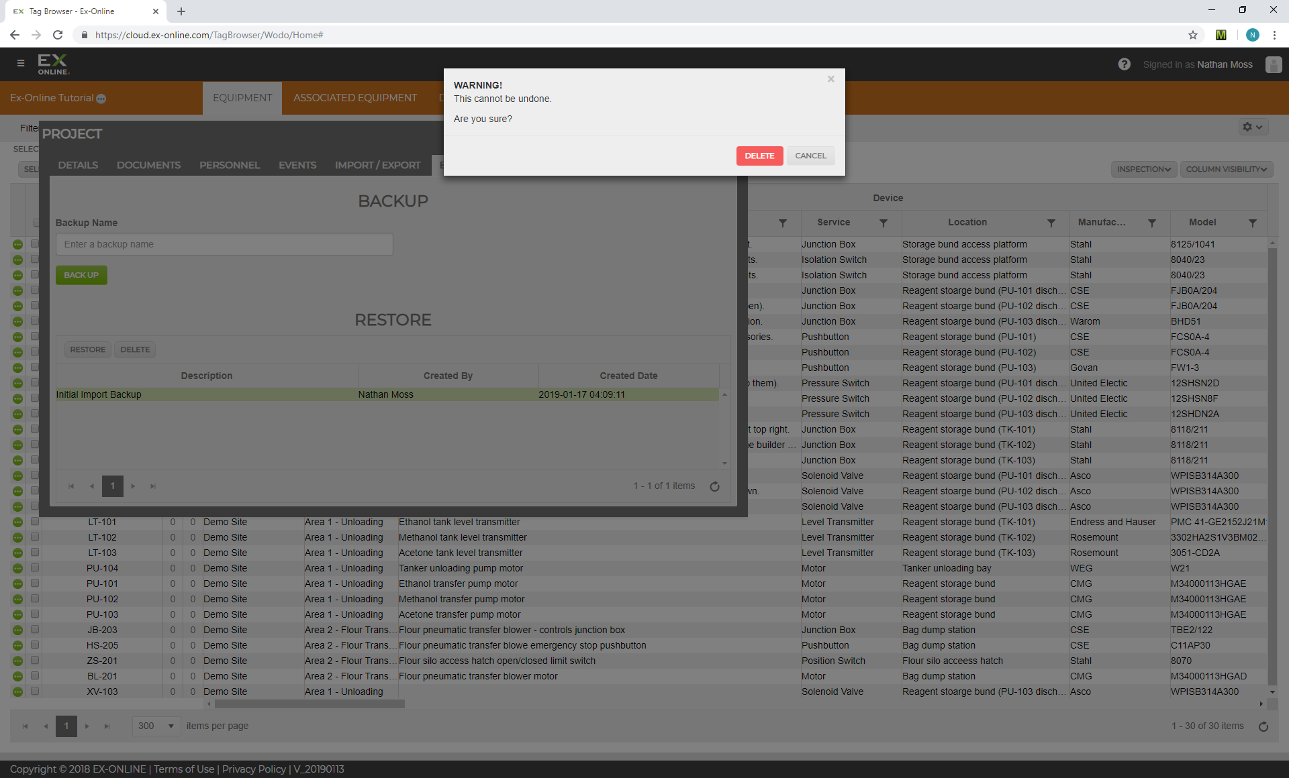Expand the Inspection dropdown

point(1143,169)
